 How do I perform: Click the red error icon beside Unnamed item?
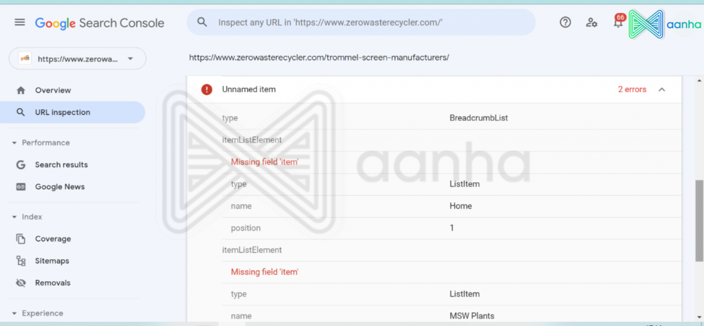(206, 89)
